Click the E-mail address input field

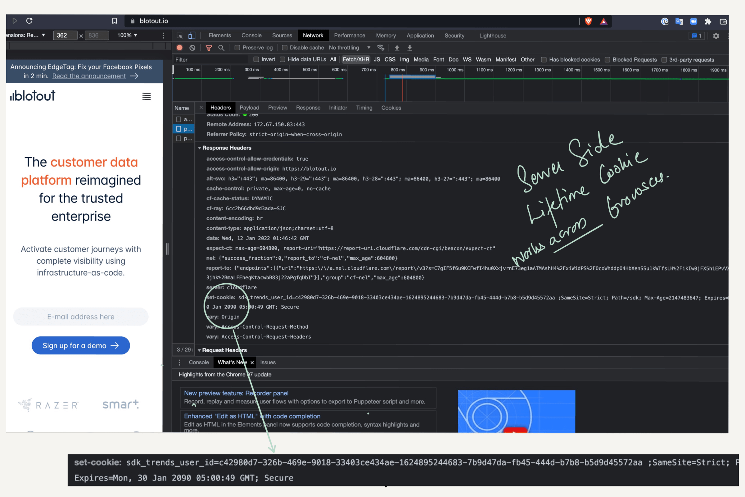81,317
